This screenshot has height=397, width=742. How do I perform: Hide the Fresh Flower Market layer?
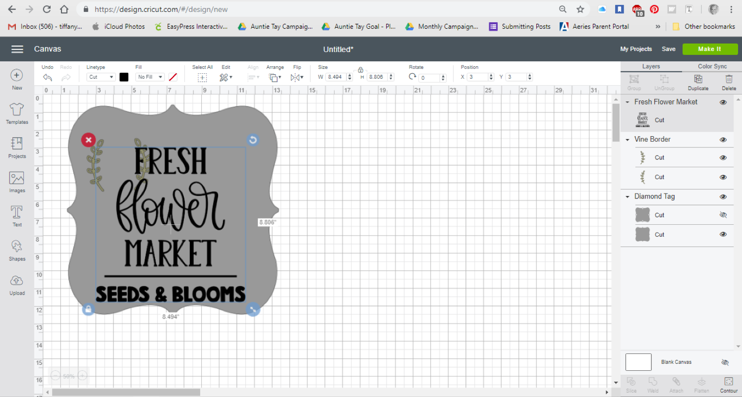723,102
